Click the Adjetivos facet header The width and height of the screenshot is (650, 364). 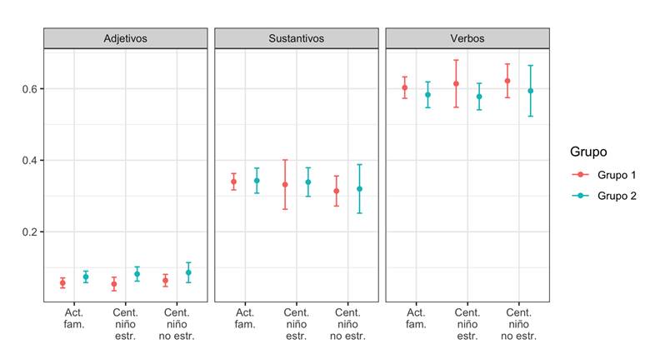(x=126, y=38)
